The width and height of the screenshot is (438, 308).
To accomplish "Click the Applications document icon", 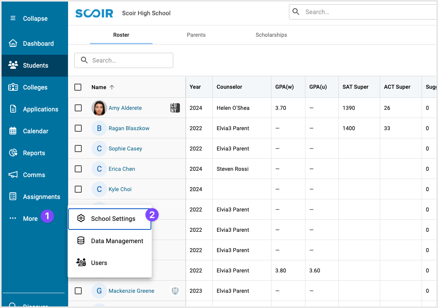I will (x=13, y=109).
